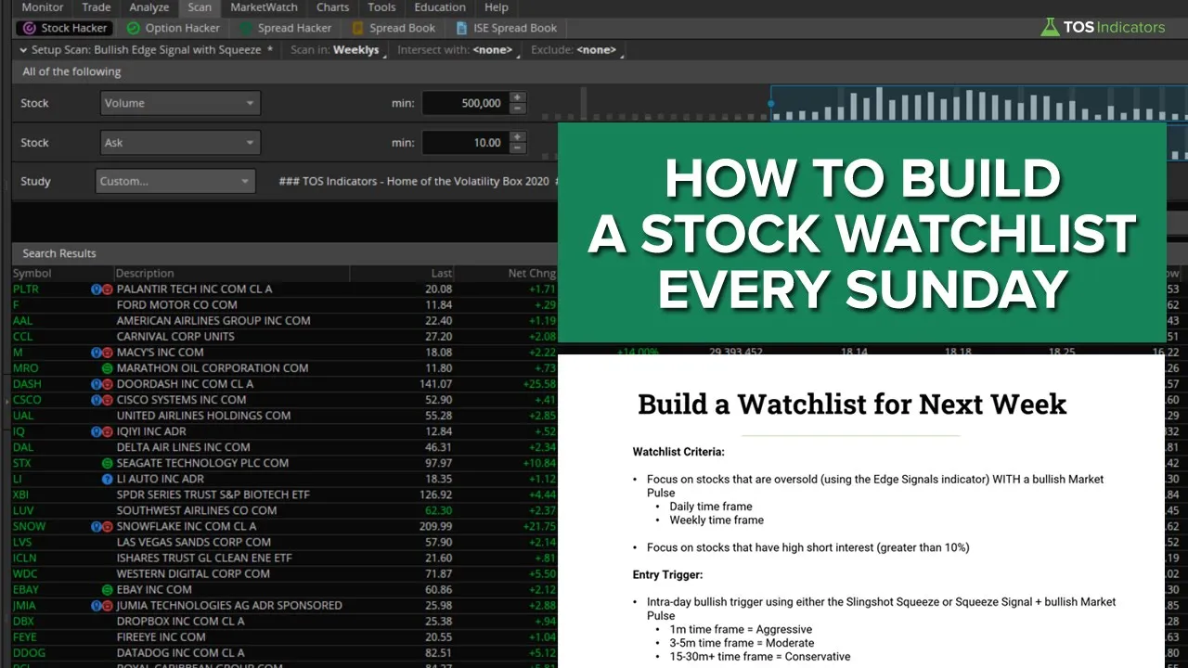Click the green icon in the MRO row
The image size is (1188, 668).
[x=107, y=368]
